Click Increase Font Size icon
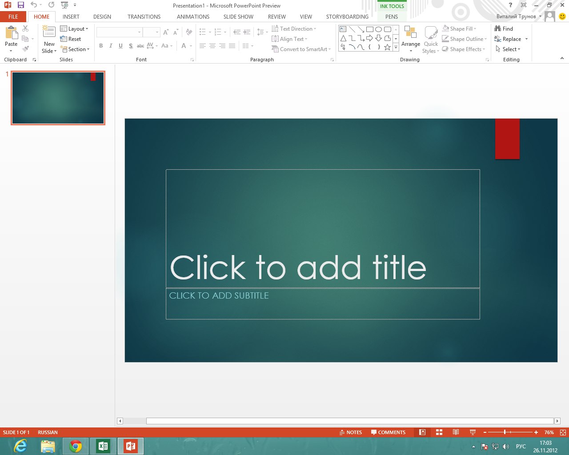Image resolution: width=569 pixels, height=455 pixels. pos(166,32)
